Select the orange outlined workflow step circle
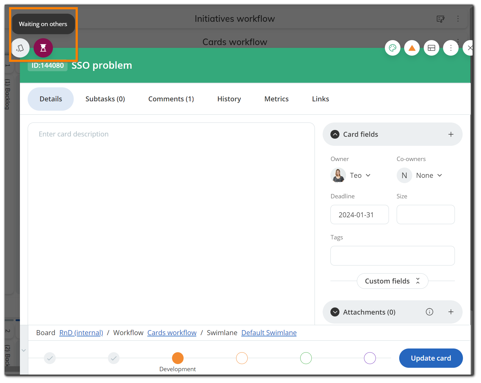 tap(242, 358)
